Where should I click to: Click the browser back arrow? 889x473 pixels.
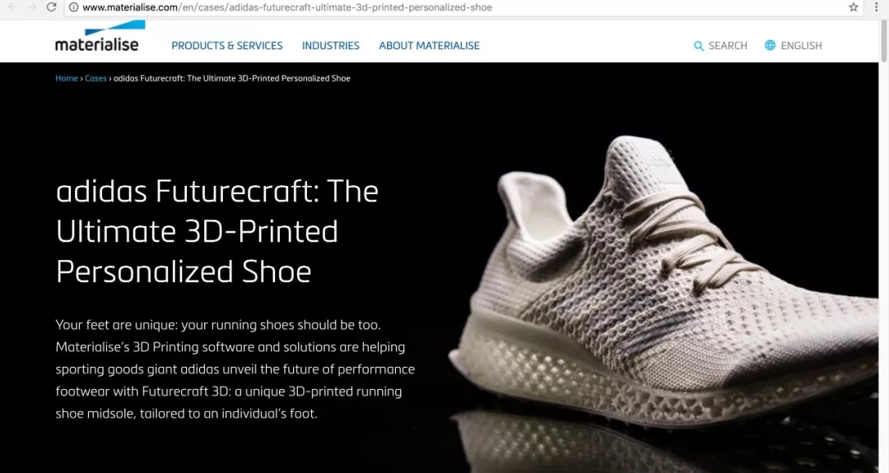(x=12, y=7)
